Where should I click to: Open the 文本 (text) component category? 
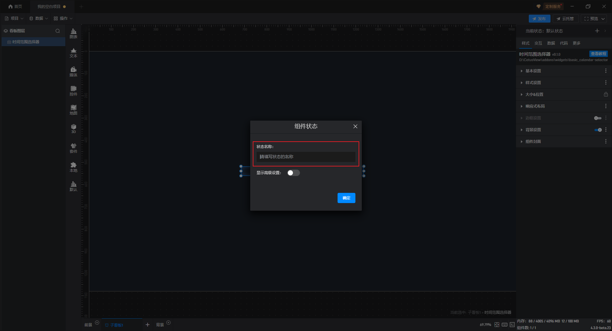73,53
